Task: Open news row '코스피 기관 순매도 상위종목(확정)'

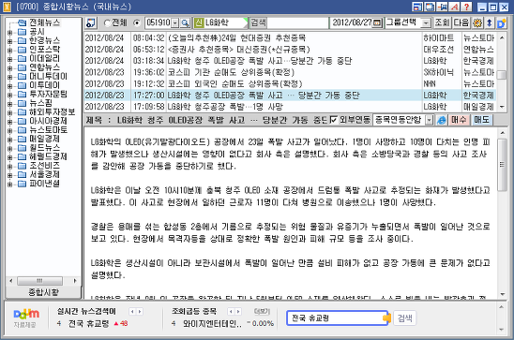Action: (x=290, y=72)
